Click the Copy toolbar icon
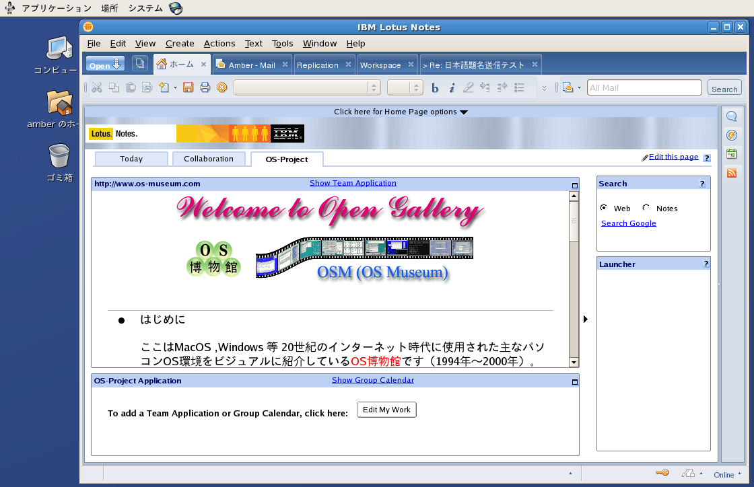This screenshot has height=487, width=754. [114, 87]
